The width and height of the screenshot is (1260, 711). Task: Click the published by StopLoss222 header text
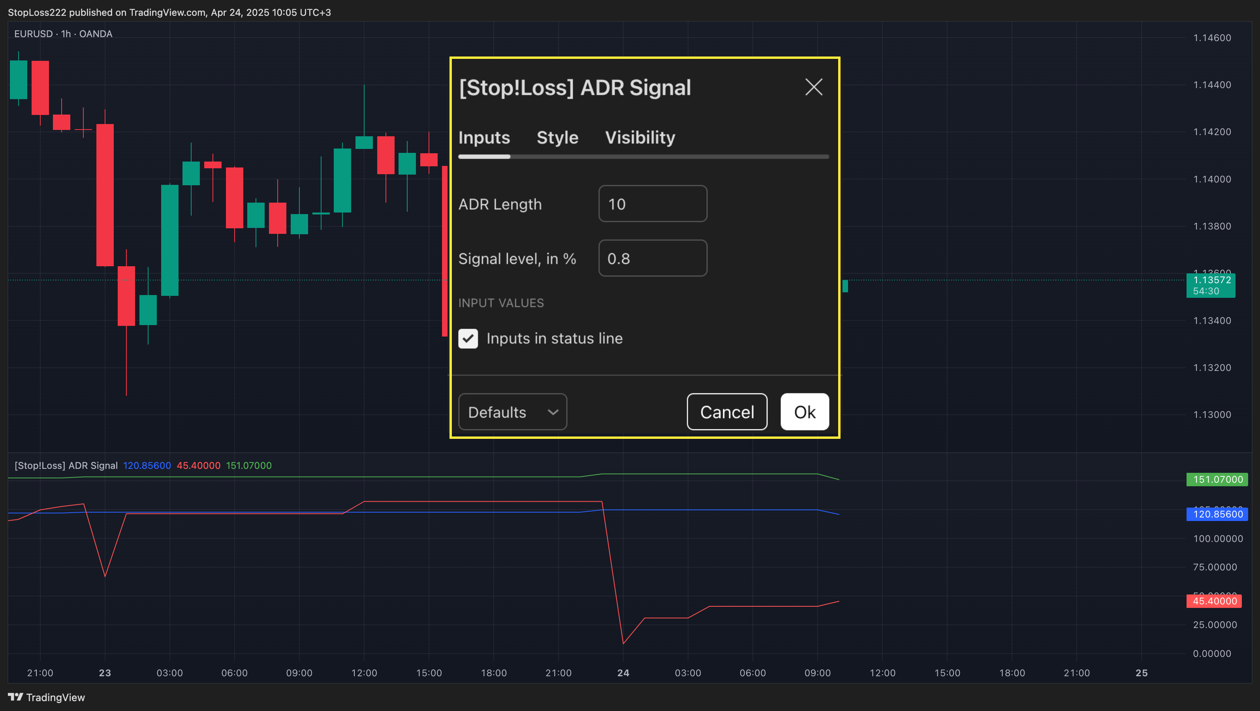pos(169,12)
